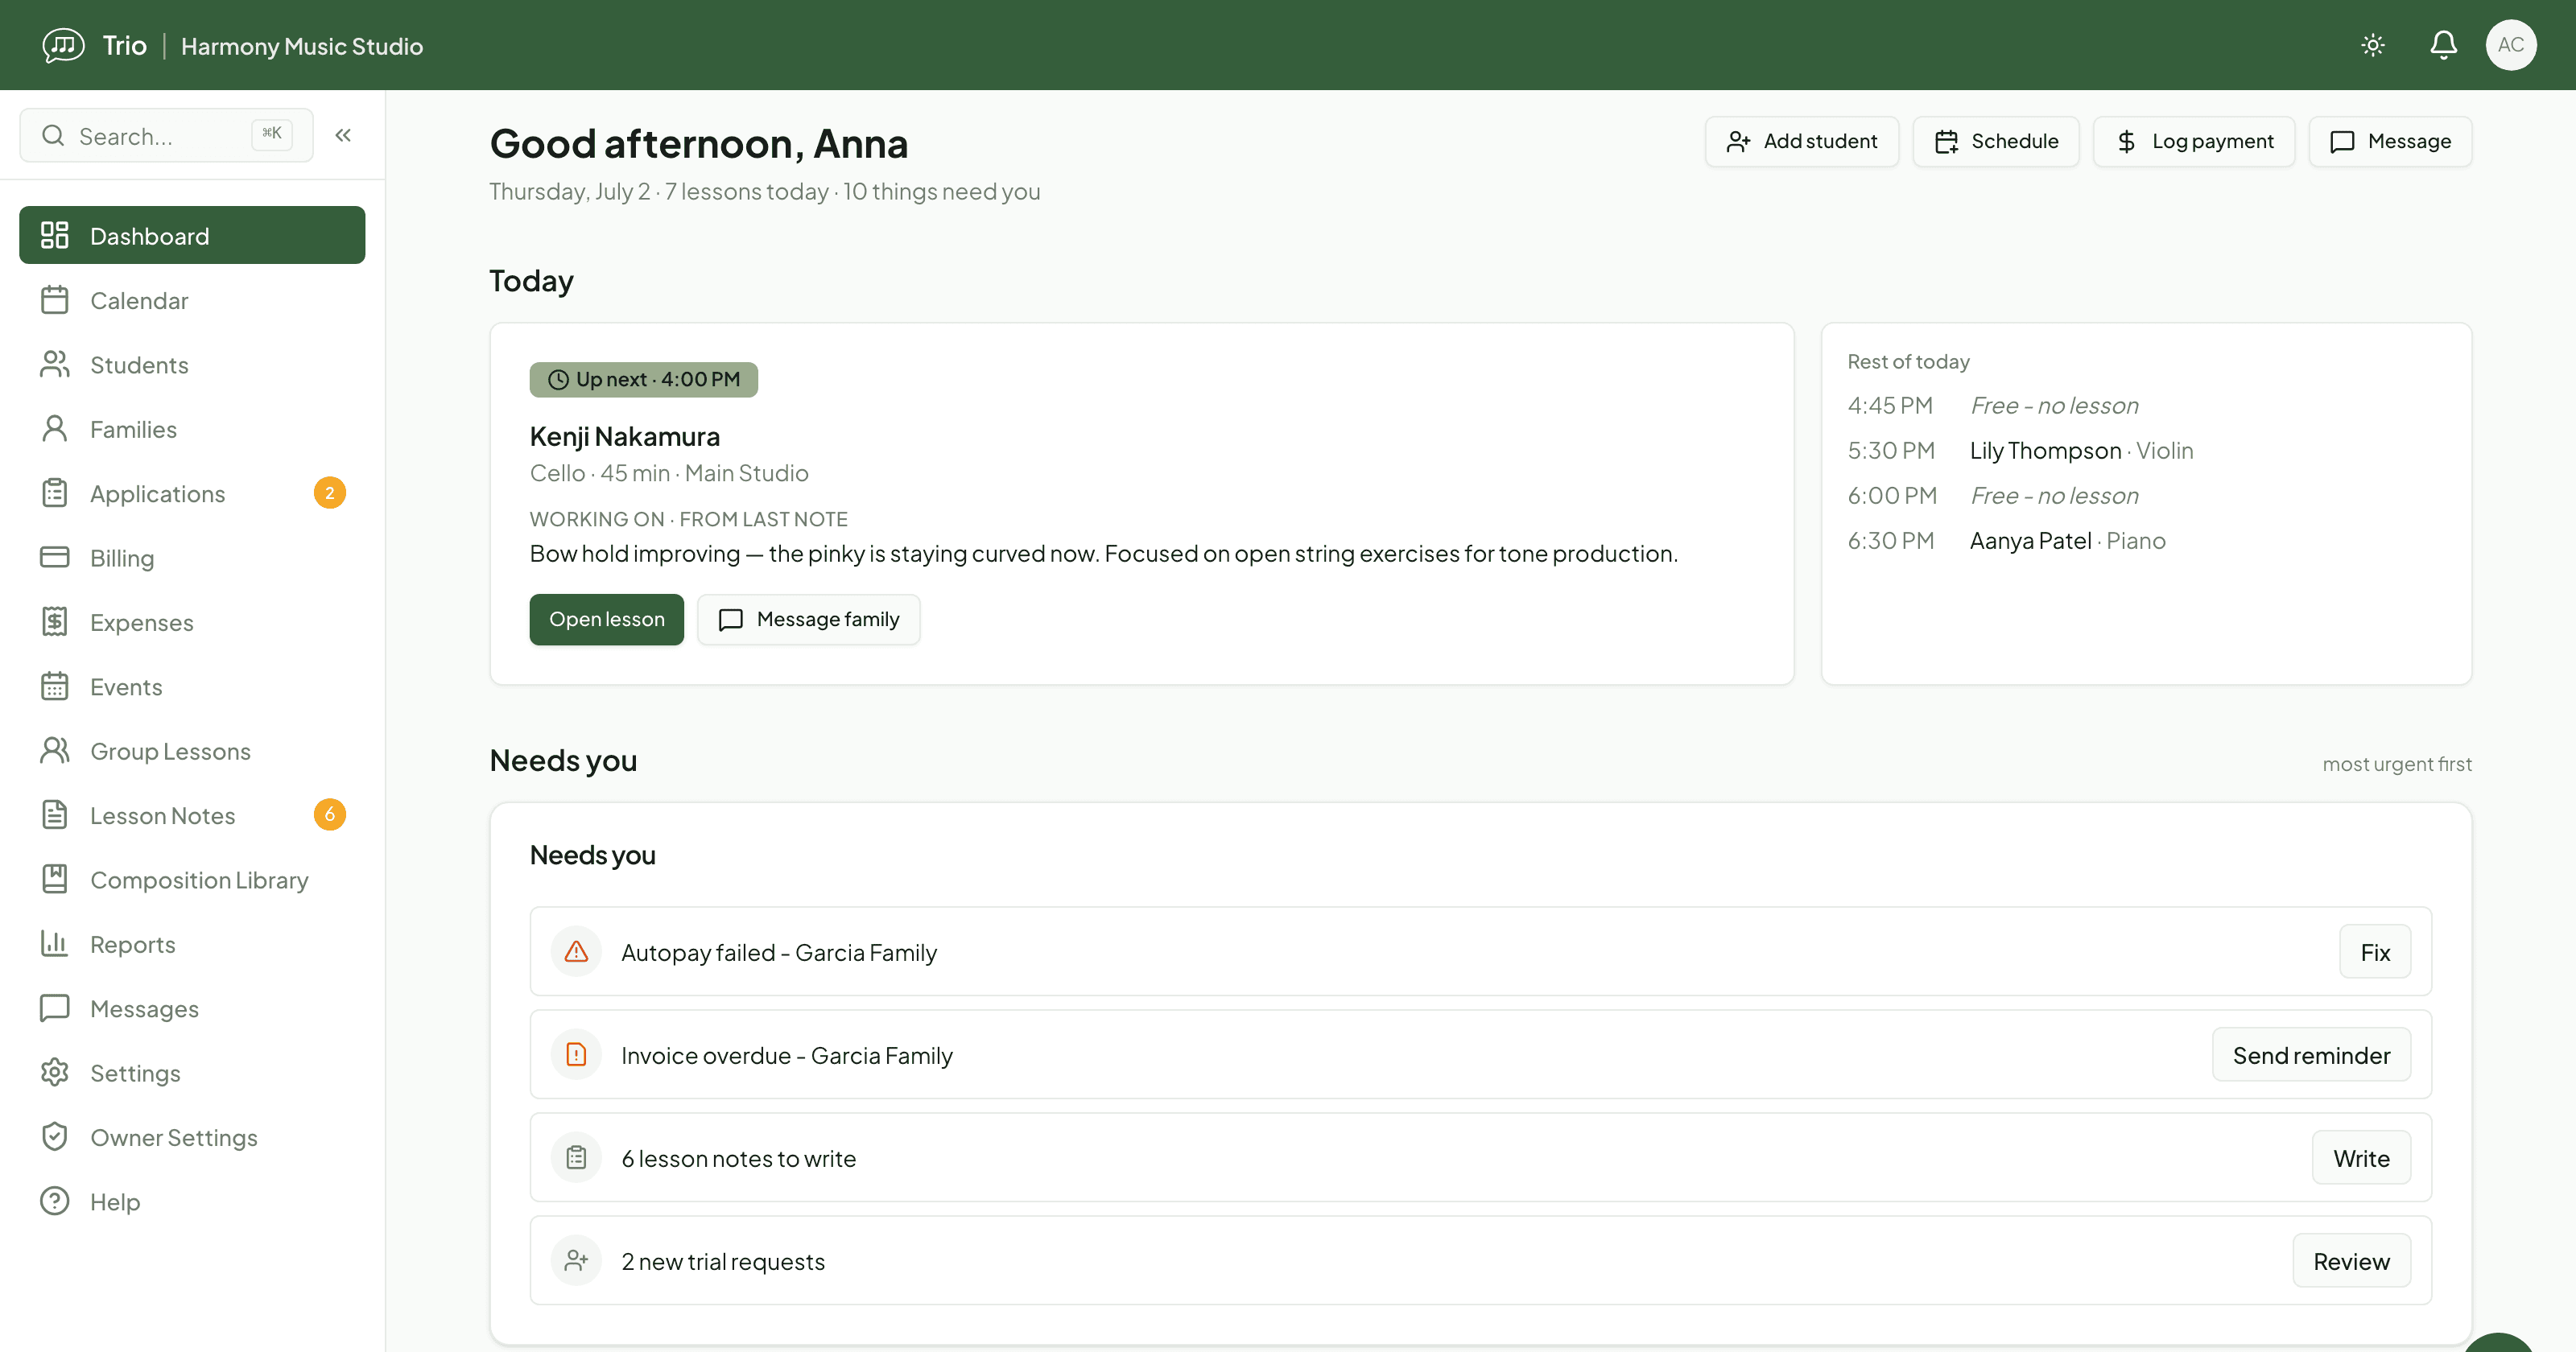This screenshot has width=2576, height=1352.
Task: Open Composition Library
Action: click(x=192, y=879)
